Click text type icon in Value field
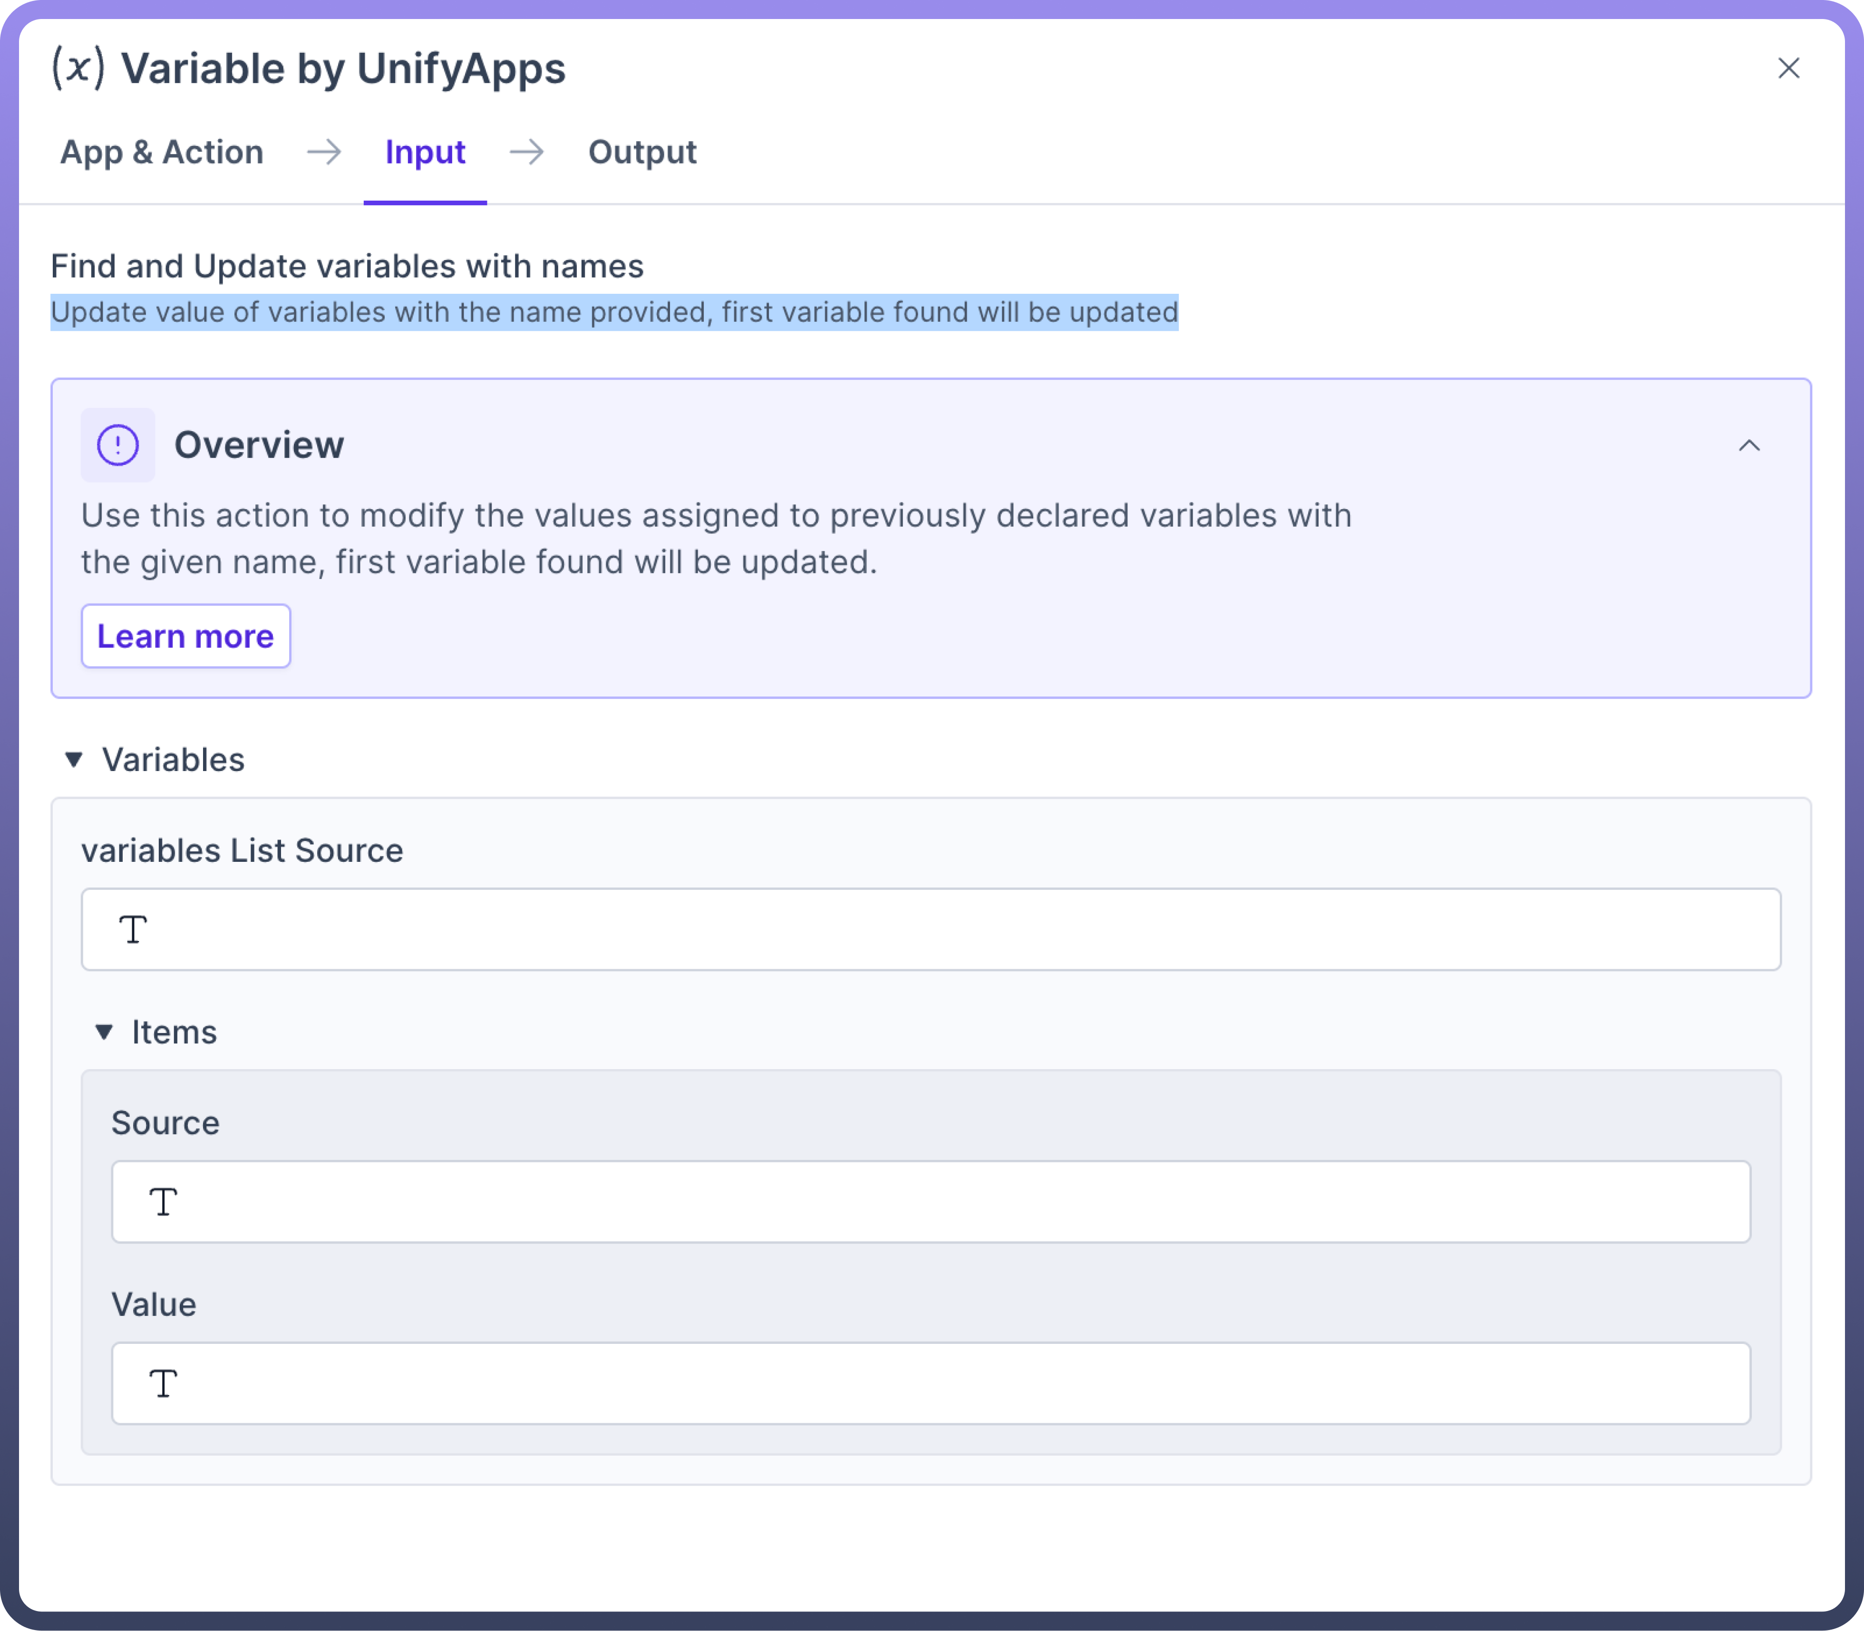This screenshot has width=1864, height=1631. (163, 1384)
